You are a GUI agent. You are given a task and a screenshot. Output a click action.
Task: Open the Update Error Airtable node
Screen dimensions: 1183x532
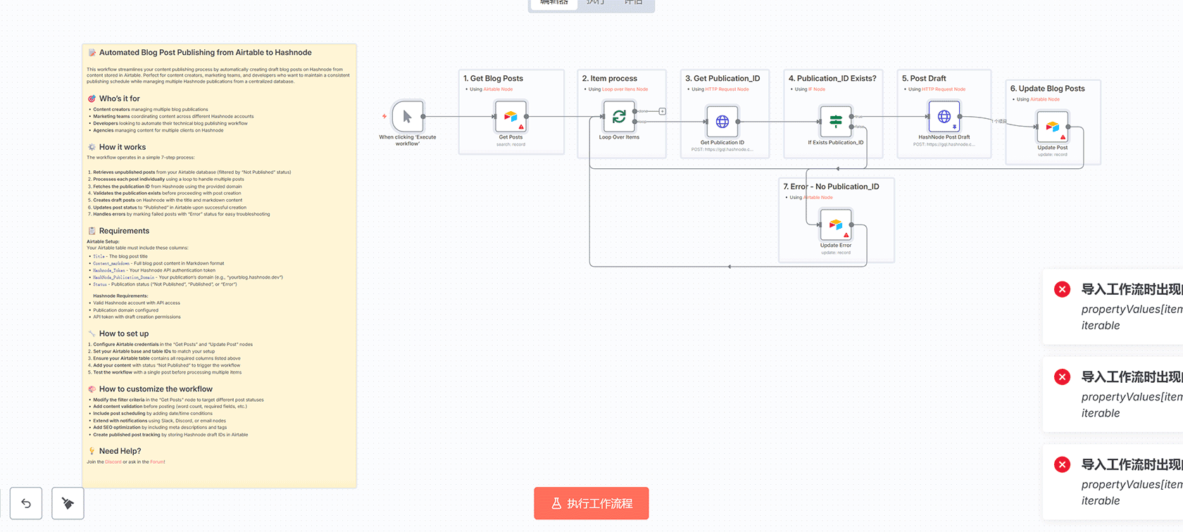835,225
